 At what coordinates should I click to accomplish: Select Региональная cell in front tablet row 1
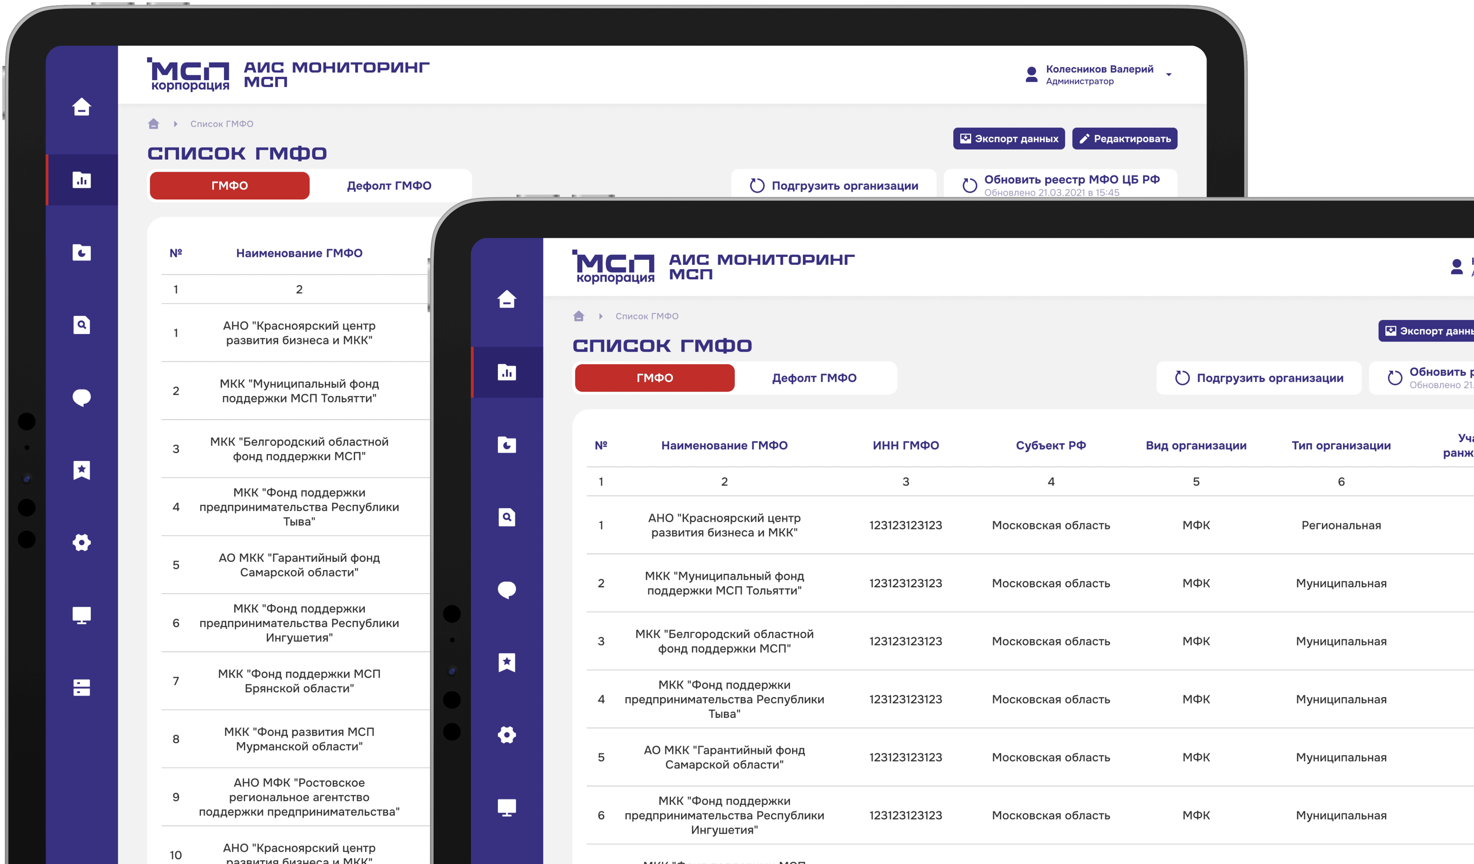point(1341,525)
